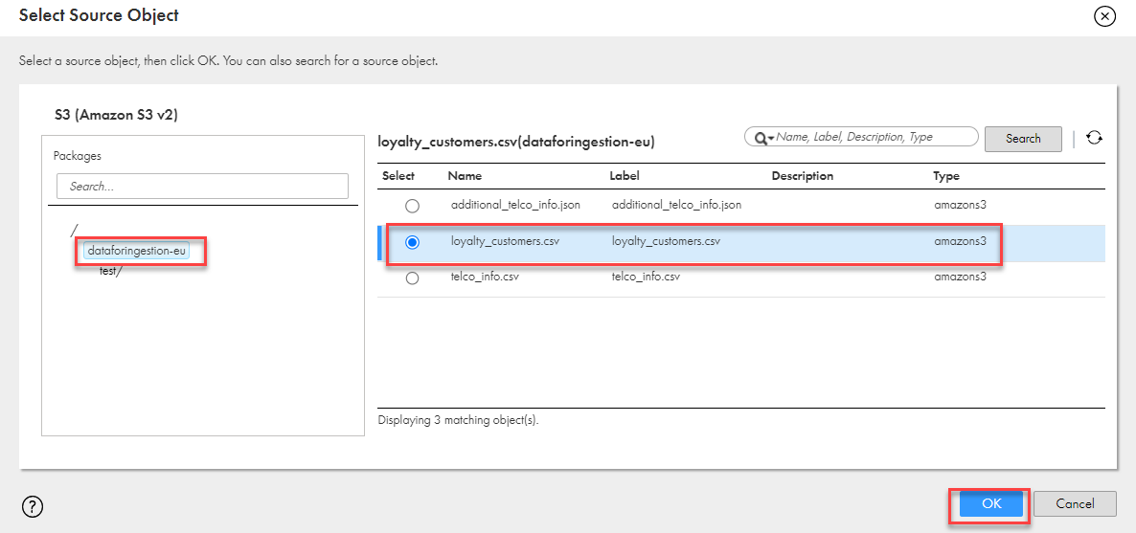The image size is (1136, 533).
Task: Select the loyalty_customers.csv radio button
Action: pos(412,242)
